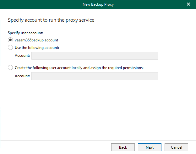Screen dimensions: 196x154
Task: Cancel the backup proxy wizard
Action: point(176,147)
